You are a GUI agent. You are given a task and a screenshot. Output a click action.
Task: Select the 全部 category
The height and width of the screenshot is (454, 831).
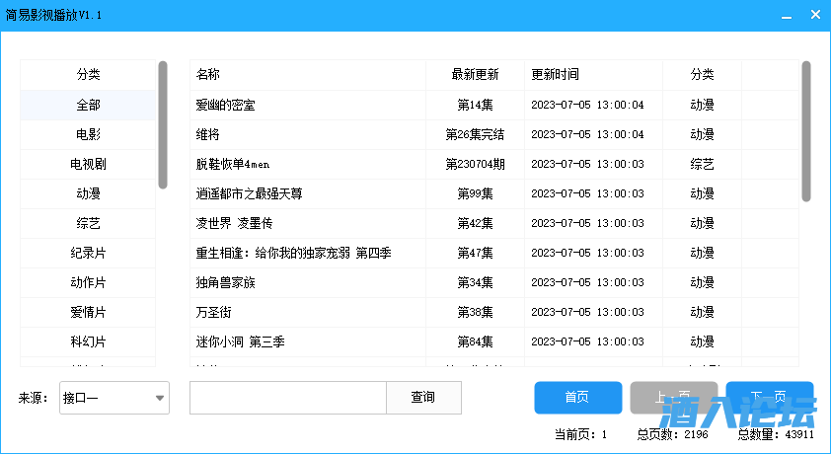(89, 105)
